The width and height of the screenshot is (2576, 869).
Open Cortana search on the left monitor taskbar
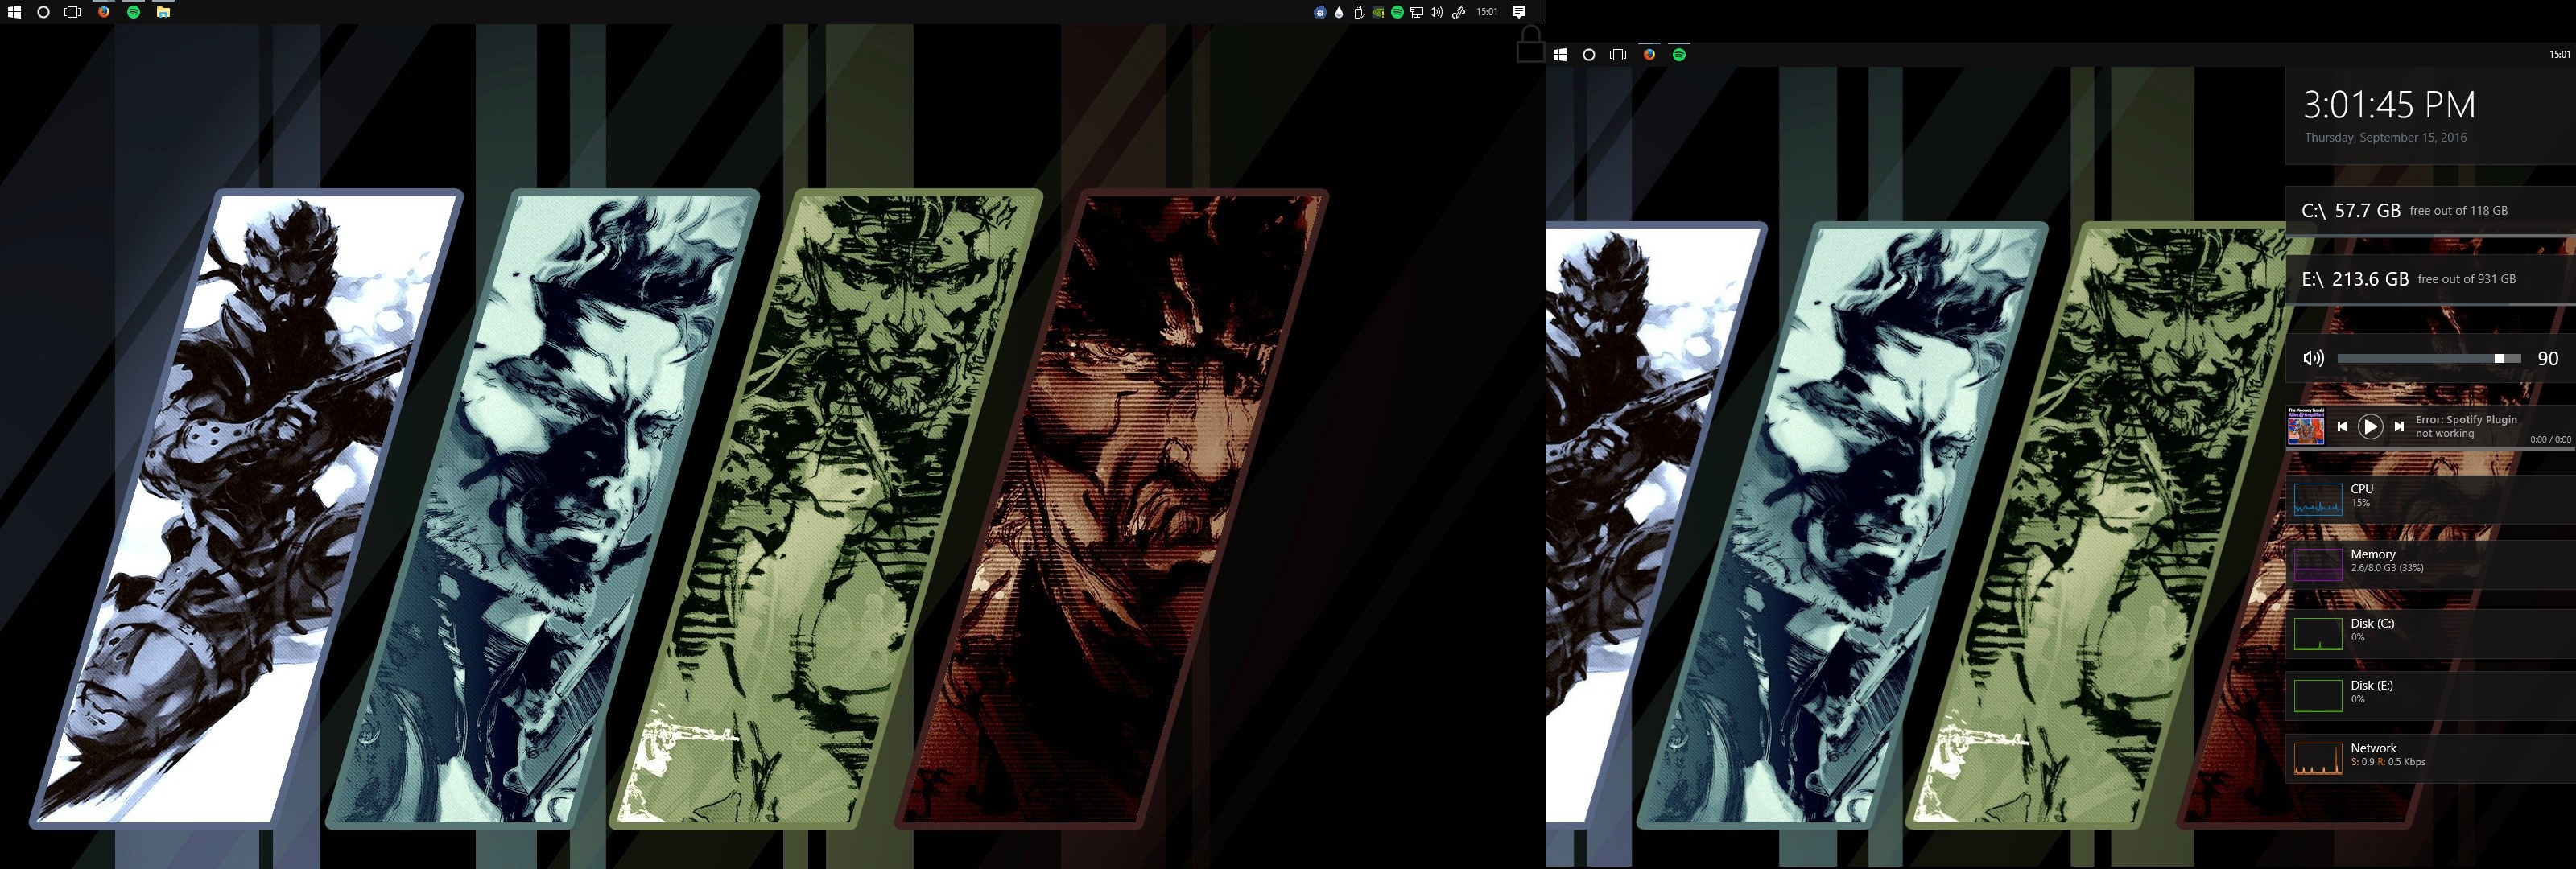click(x=43, y=12)
